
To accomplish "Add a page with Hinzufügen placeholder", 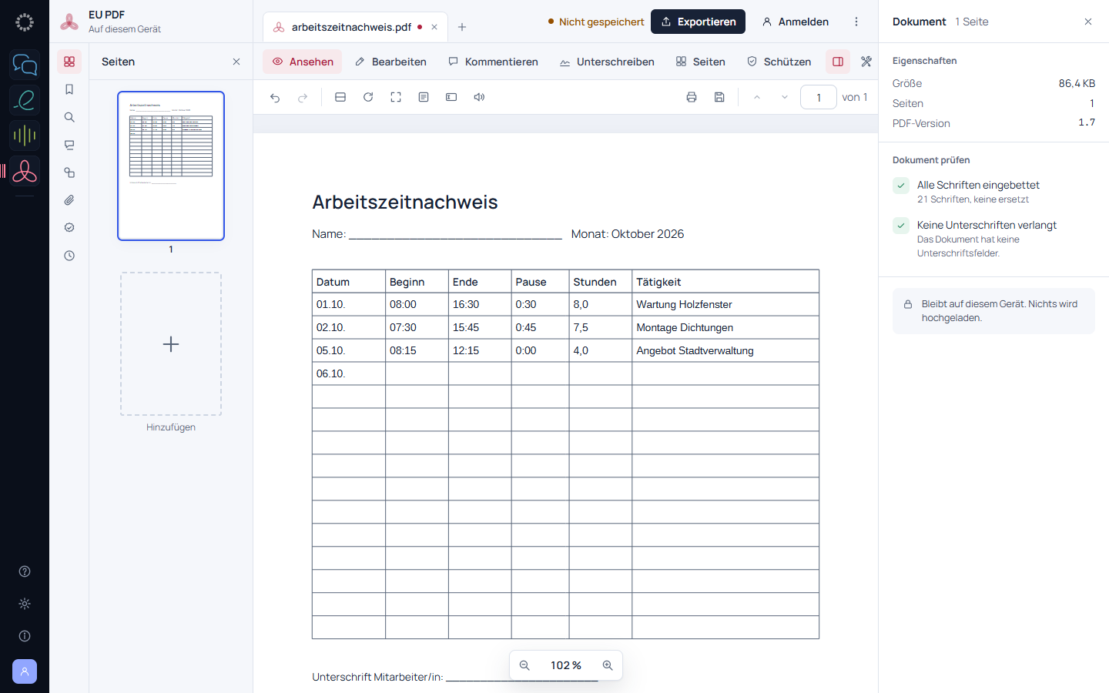I will tap(171, 344).
